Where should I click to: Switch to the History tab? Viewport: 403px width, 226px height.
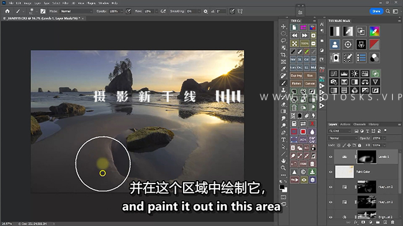click(x=374, y=124)
